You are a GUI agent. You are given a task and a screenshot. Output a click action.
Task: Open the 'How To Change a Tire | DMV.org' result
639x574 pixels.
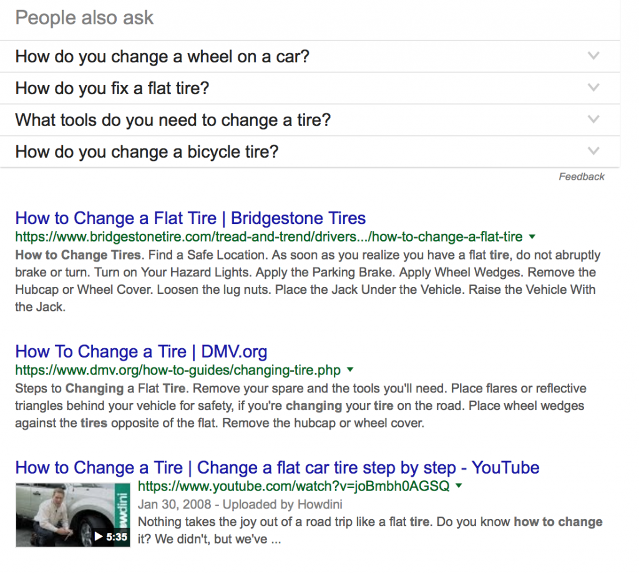[141, 352]
